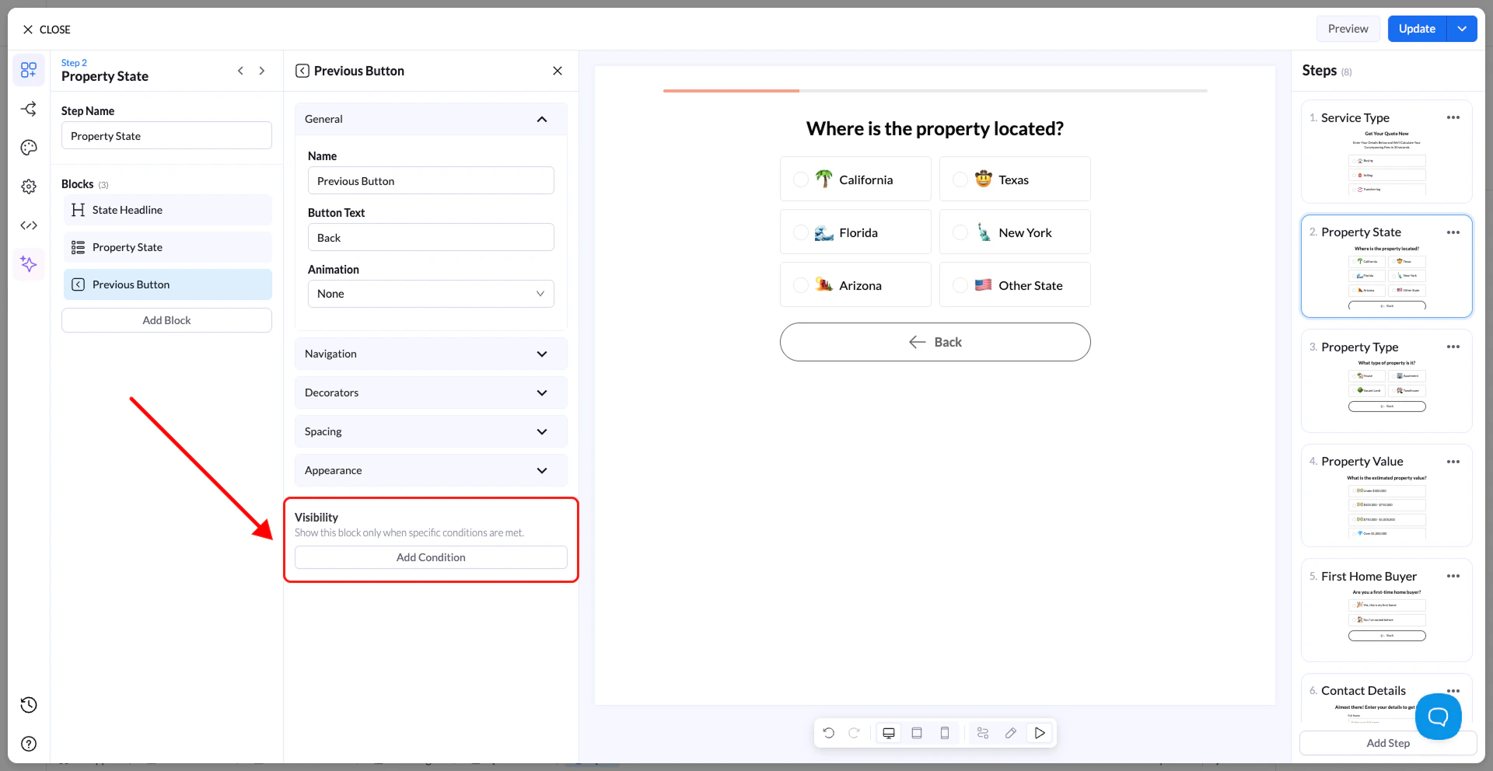Viewport: 1493px width, 771px height.
Task: Open the Property Value step thumbnail
Action: pyautogui.click(x=1386, y=495)
